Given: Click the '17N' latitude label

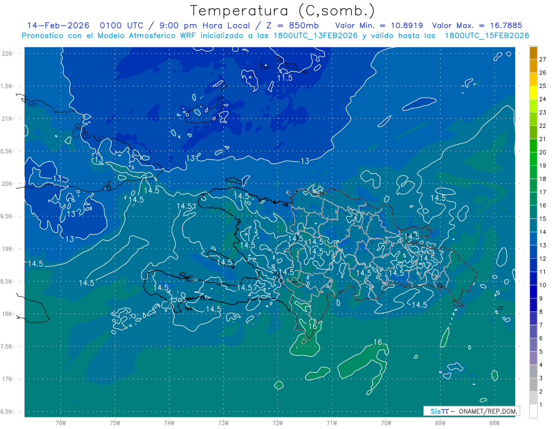Looking at the screenshot, I should coord(8,379).
